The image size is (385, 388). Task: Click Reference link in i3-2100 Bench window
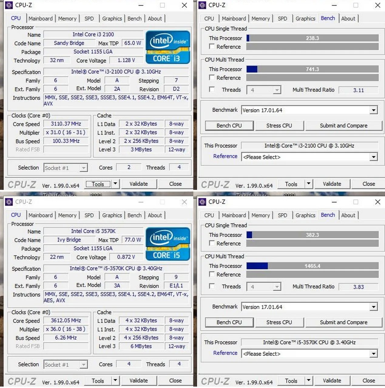225,156
